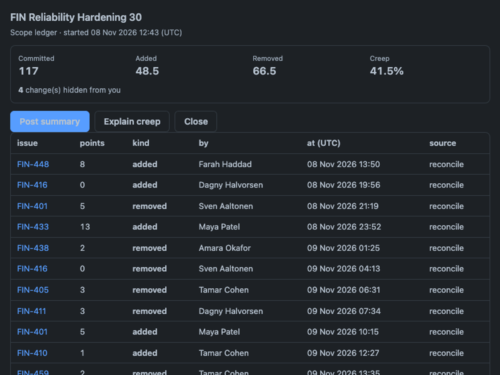500x375 pixels.
Task: Click points value 2 in FIN-438 row
Action: (82, 248)
